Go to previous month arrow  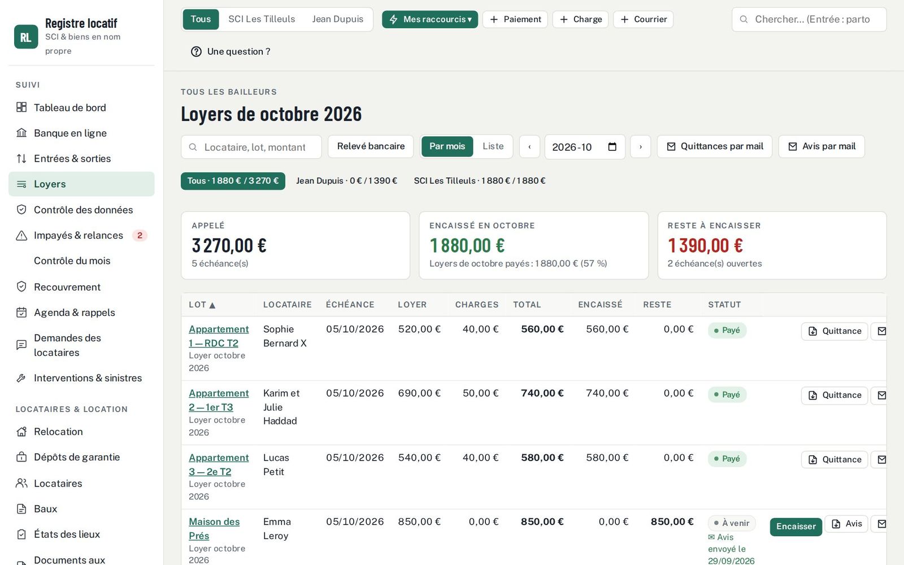pos(529,147)
